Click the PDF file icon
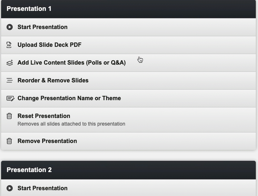This screenshot has width=258, height=196. pos(9,45)
